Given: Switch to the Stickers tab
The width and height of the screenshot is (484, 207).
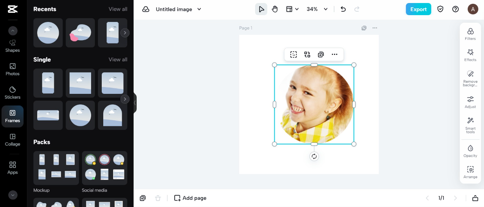Looking at the screenshot, I should click(x=13, y=92).
